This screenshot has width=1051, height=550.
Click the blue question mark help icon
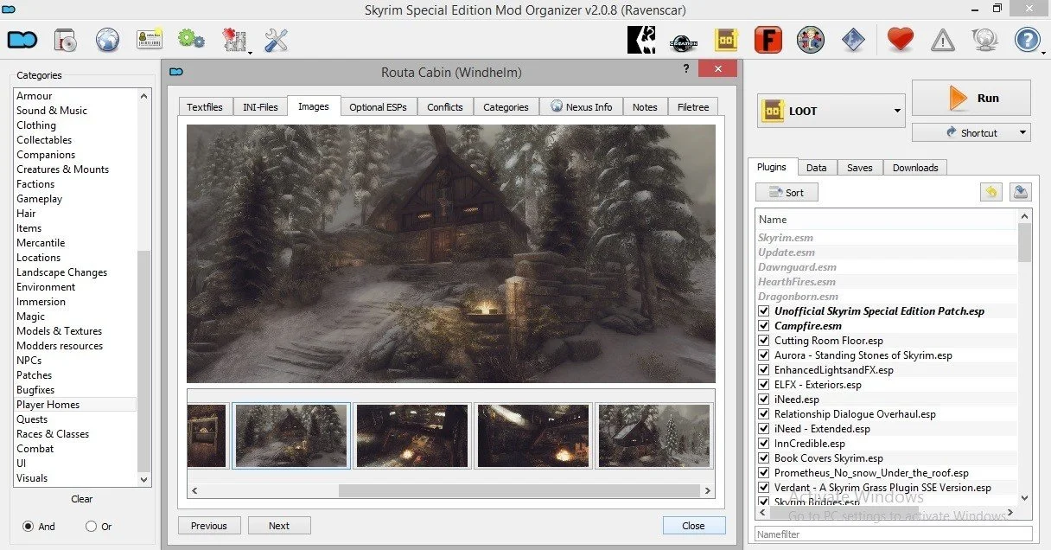coord(1027,40)
